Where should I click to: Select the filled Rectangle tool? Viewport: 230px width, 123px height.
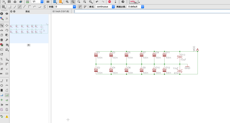(2, 90)
